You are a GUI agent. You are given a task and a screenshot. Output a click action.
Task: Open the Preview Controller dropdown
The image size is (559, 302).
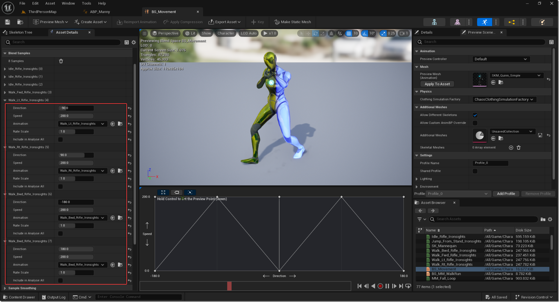(501, 59)
